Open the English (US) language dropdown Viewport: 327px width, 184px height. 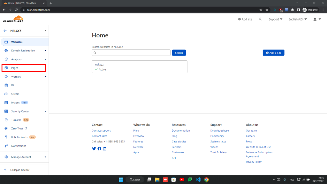coord(298,19)
